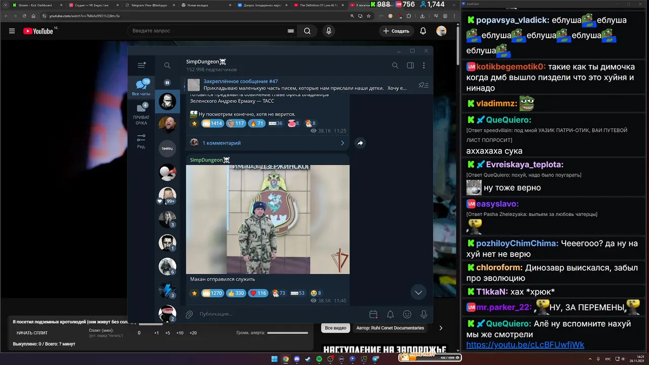Image resolution: width=649 pixels, height=365 pixels.
Task: Toggle silent broadcast bell icon in Telegram
Action: click(390, 314)
